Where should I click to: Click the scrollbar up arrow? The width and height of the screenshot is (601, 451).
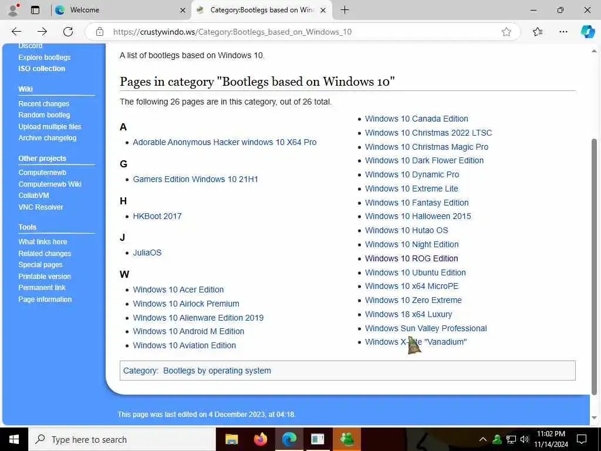[594, 51]
